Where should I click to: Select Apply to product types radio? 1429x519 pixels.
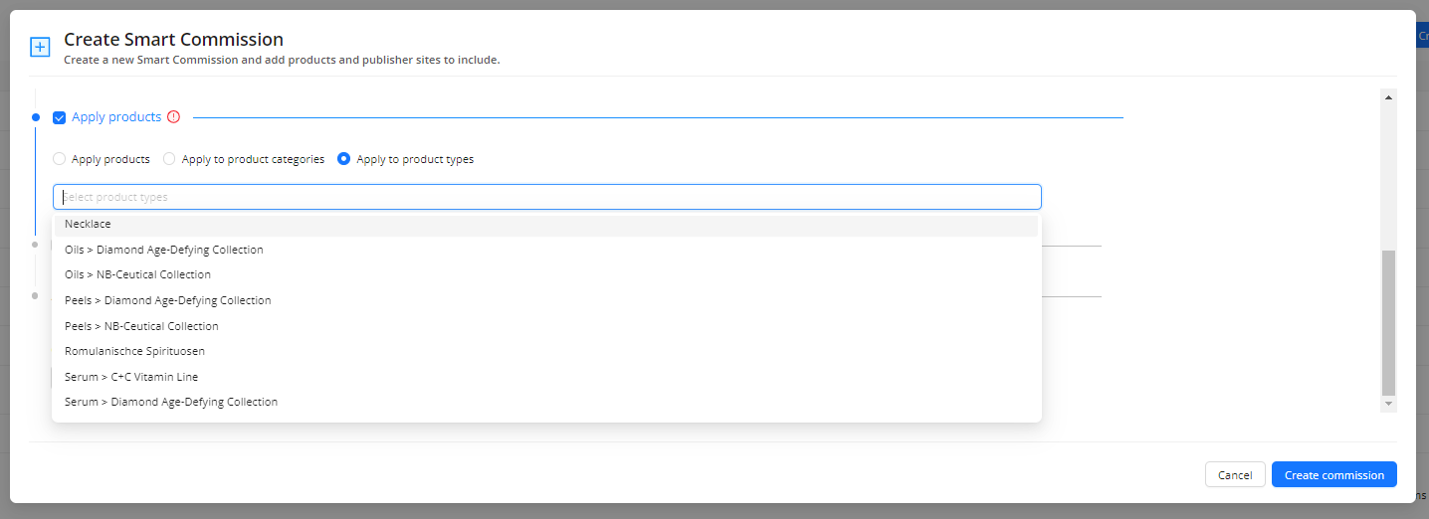pos(344,159)
